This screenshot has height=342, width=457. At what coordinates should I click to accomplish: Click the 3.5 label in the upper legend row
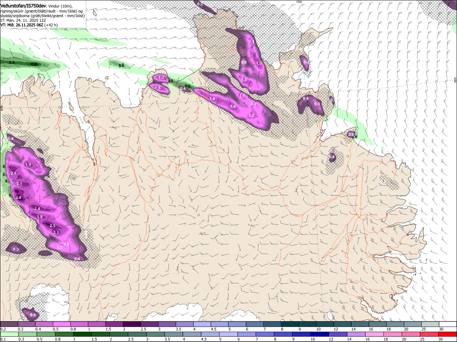point(179,329)
